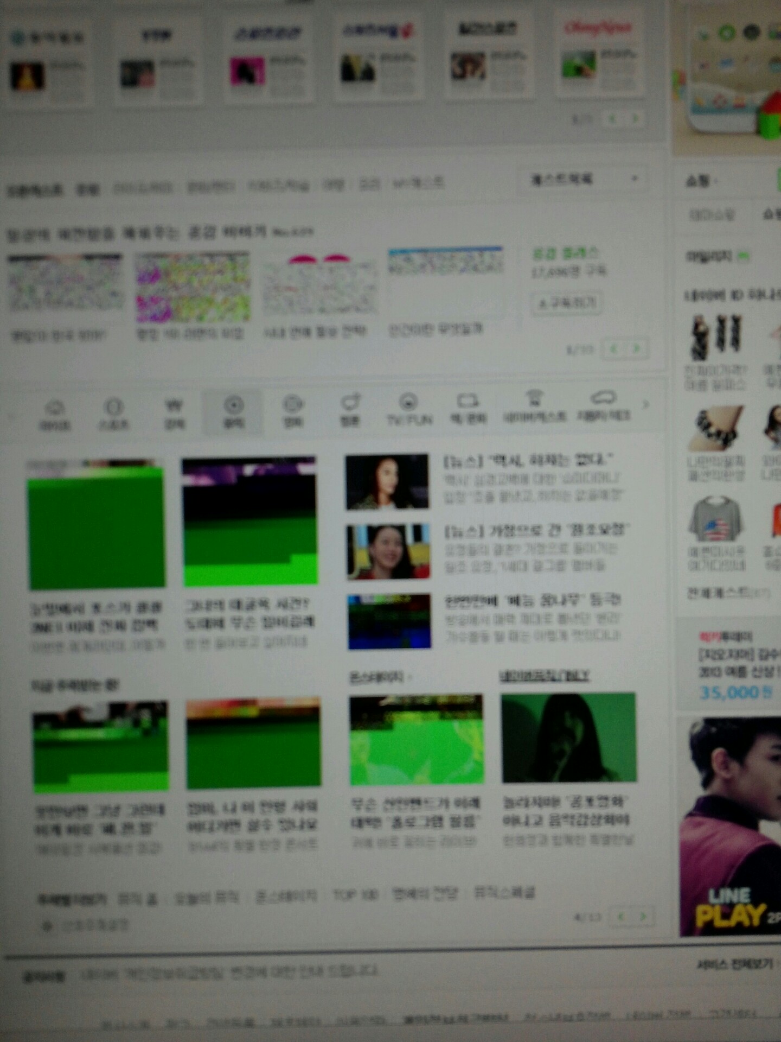This screenshot has height=1042, width=781.
Task: Select the TV·FUN icon tab
Action: pyautogui.click(x=409, y=410)
